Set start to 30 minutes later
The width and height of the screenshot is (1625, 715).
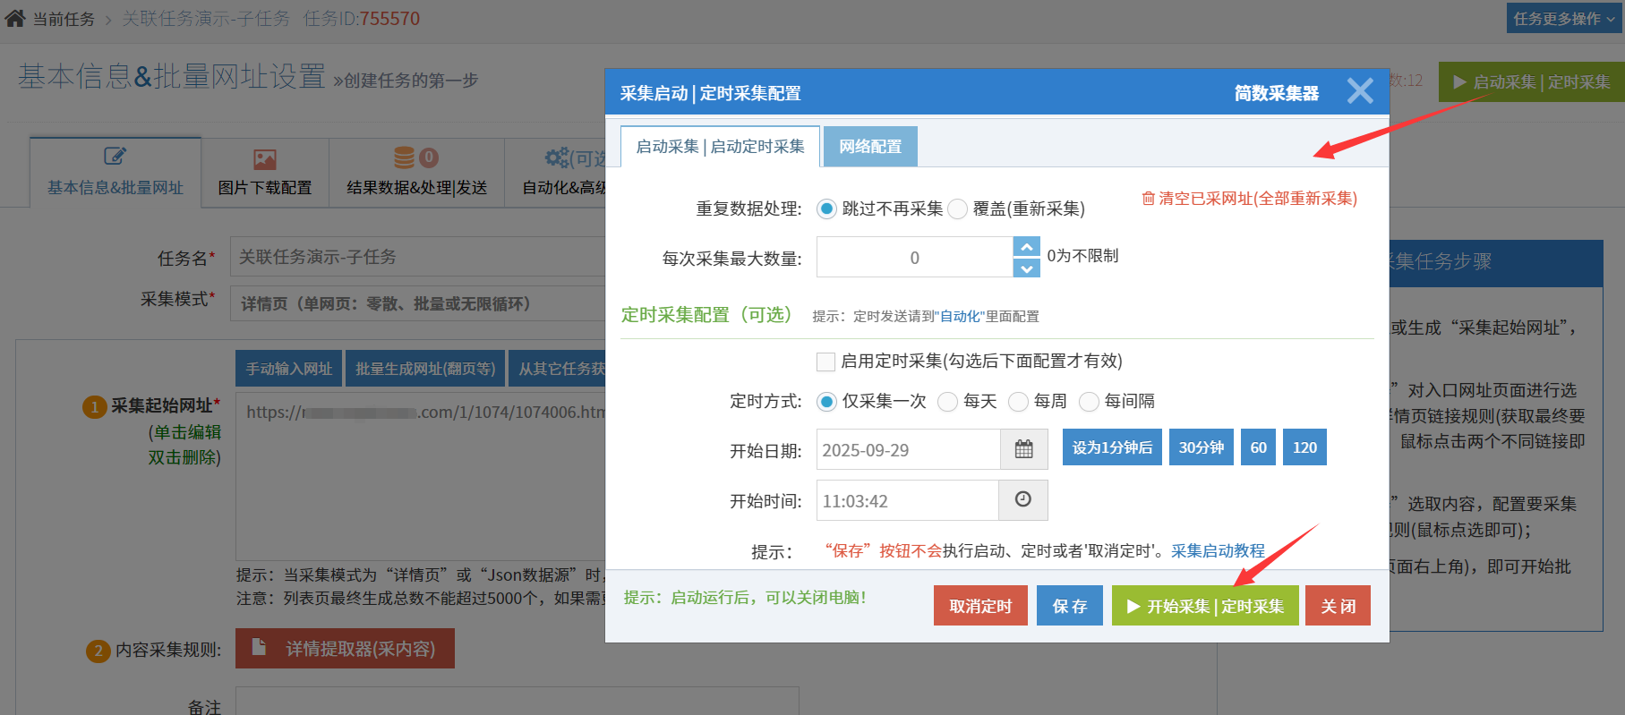[1201, 447]
